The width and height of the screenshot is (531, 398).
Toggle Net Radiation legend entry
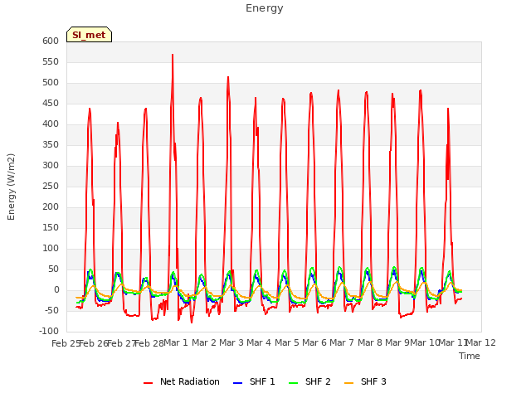[x=182, y=381]
